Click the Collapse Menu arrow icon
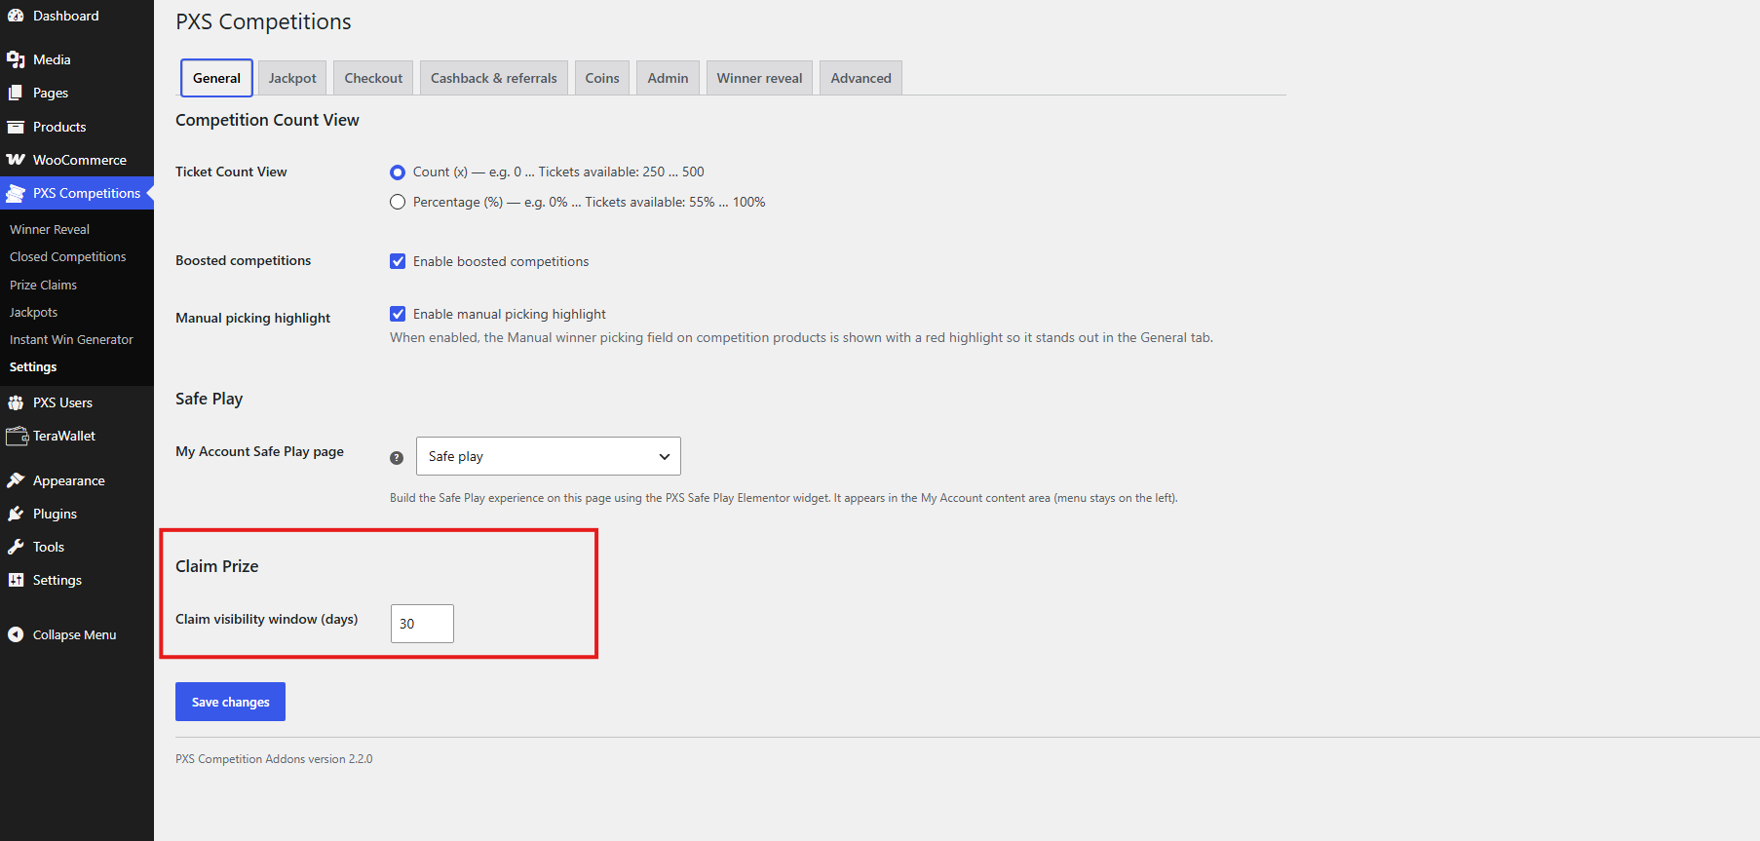The image size is (1760, 841). point(16,634)
